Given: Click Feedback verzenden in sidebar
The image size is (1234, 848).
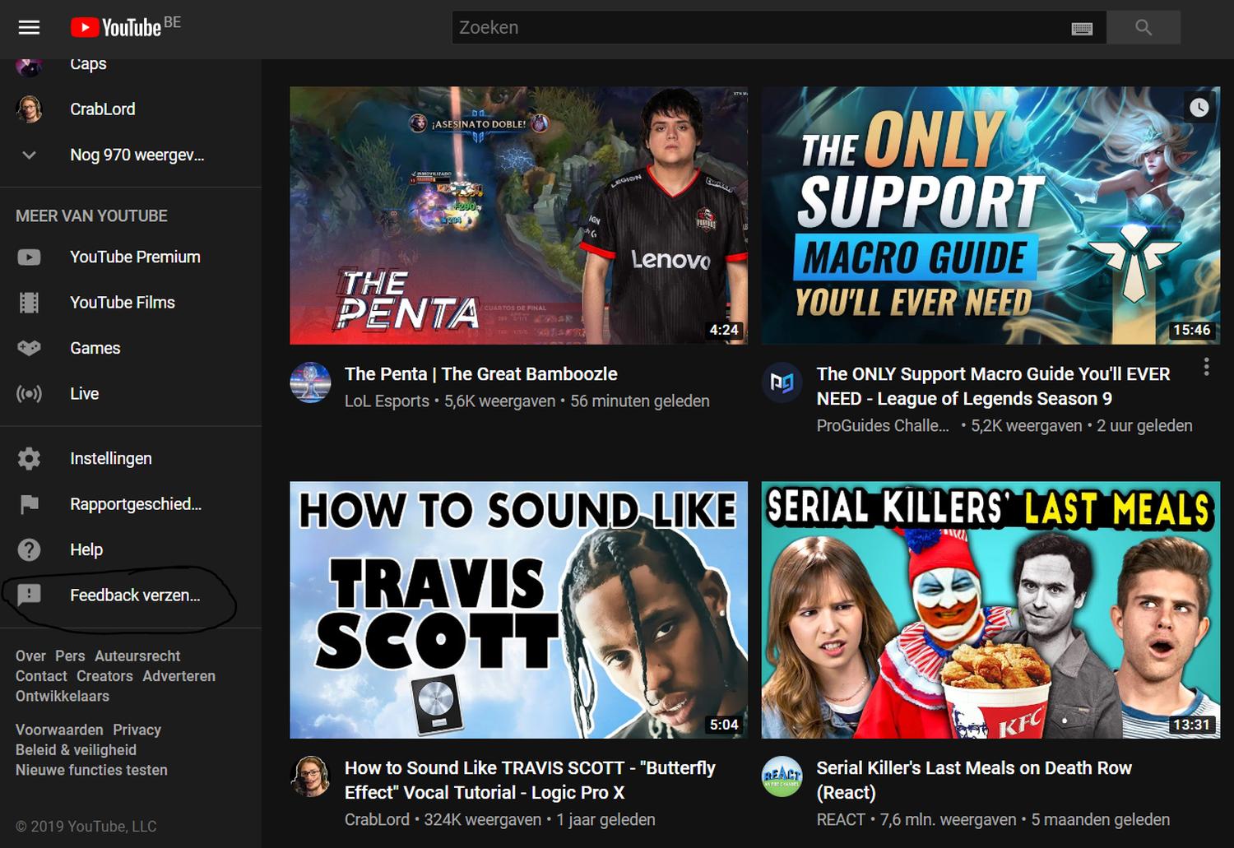Looking at the screenshot, I should pyautogui.click(x=134, y=595).
